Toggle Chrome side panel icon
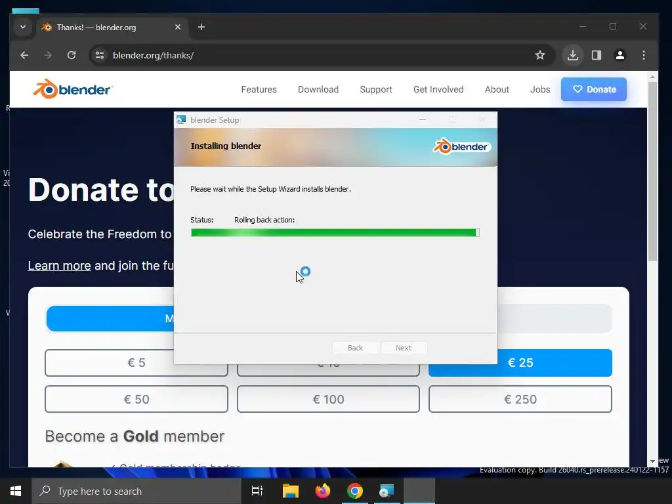 (597, 55)
